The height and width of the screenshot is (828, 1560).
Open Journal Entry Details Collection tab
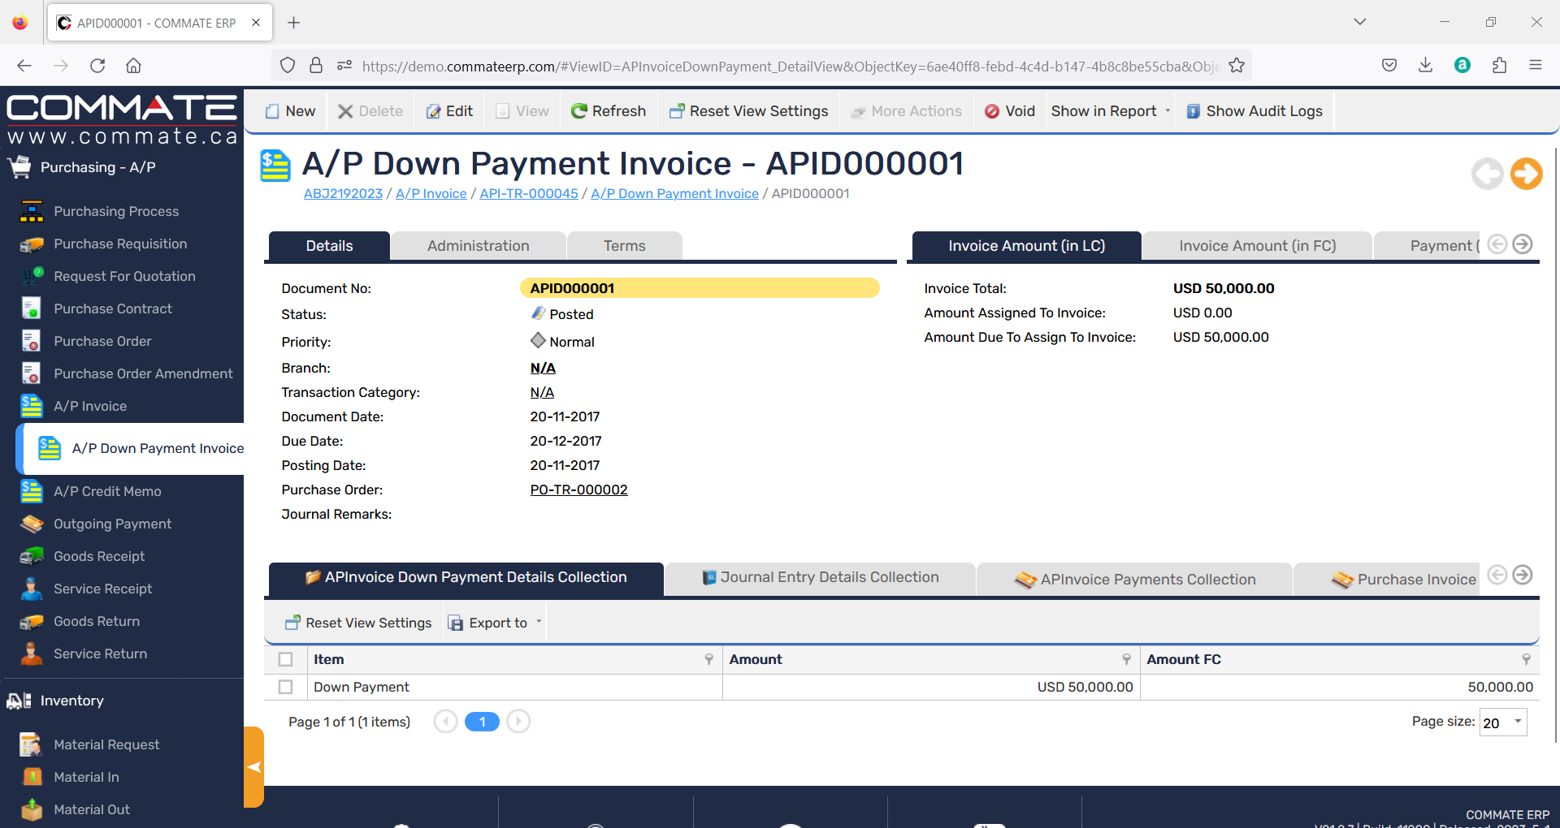[820, 577]
